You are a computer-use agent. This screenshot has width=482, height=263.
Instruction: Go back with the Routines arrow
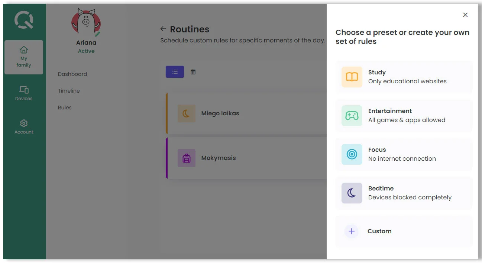pos(163,29)
